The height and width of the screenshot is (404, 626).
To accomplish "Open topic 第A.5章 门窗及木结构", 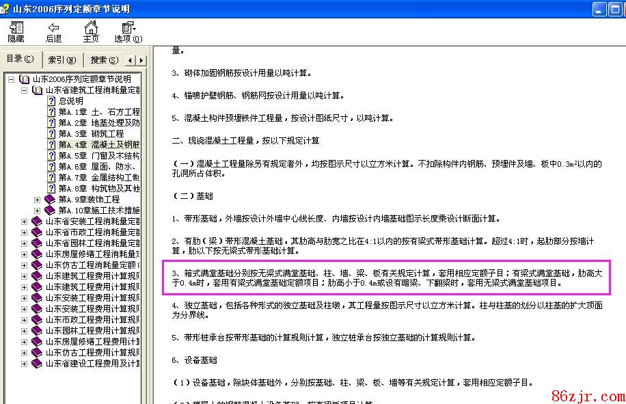I will pos(99,156).
